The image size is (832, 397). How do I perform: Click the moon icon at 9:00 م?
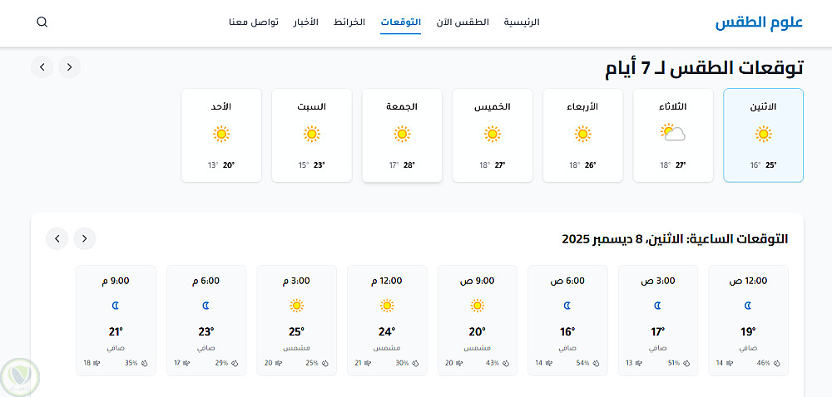tap(116, 306)
